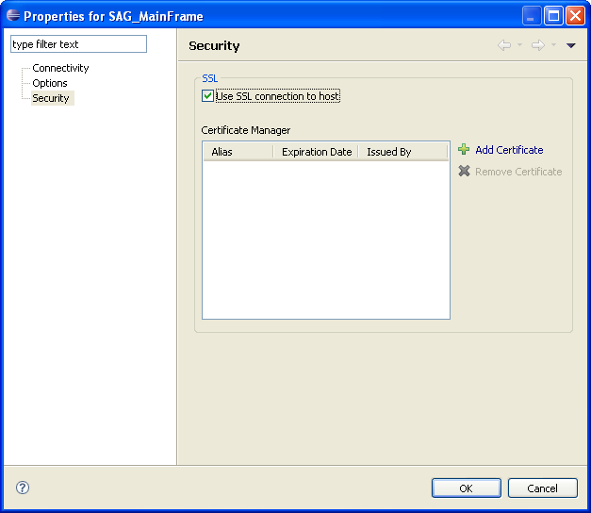Click the Eclipse icon in title bar
591x513 pixels.
(13, 15)
